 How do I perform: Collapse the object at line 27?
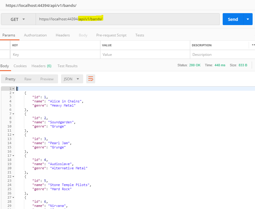13,197
